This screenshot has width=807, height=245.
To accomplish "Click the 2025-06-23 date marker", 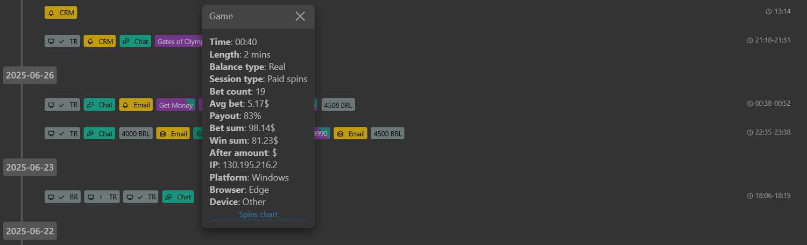I will 30,167.
